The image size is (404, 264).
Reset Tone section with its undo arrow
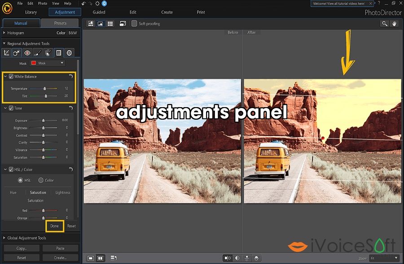point(71,108)
